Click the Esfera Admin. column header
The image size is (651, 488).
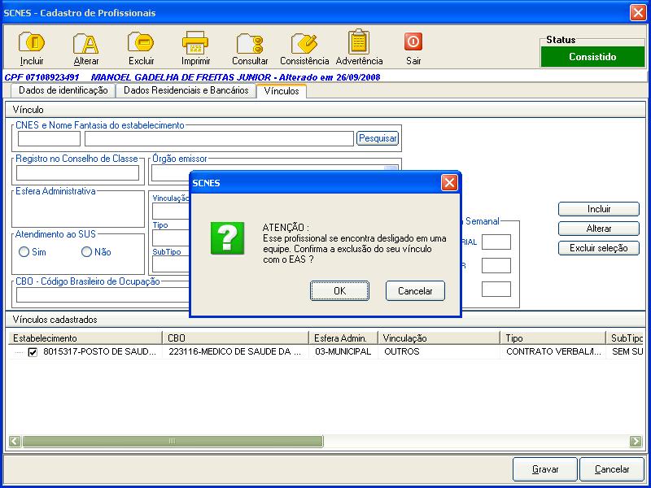tap(343, 338)
